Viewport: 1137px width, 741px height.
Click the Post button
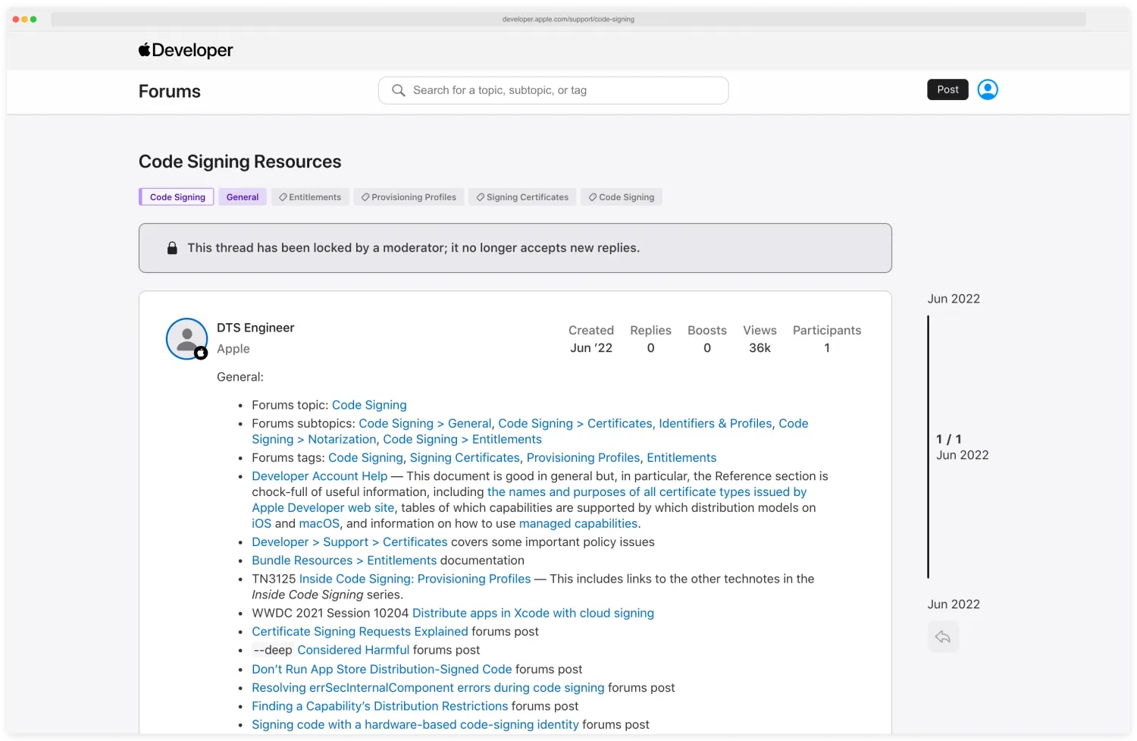947,89
